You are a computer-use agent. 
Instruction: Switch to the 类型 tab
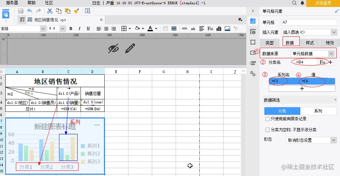point(270,43)
